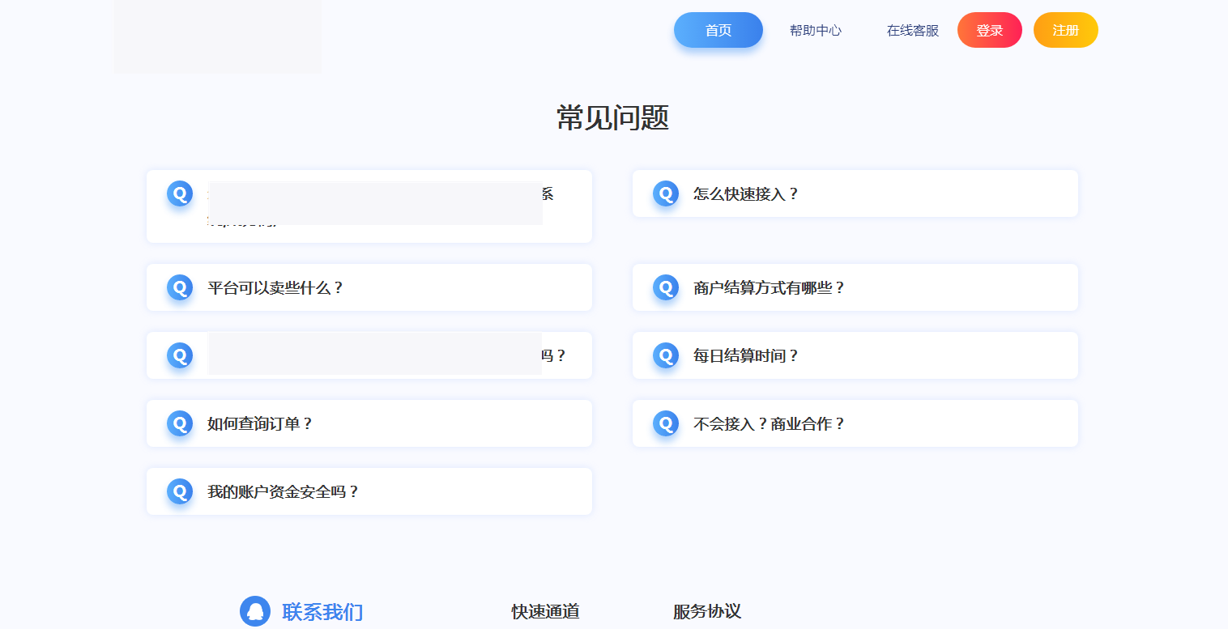The image size is (1228, 629).
Task: Switch to 帮助中心
Action: click(x=815, y=30)
